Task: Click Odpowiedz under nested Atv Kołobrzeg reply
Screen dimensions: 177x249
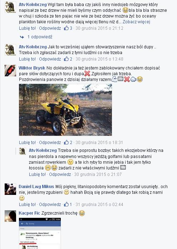Action: coord(60,174)
